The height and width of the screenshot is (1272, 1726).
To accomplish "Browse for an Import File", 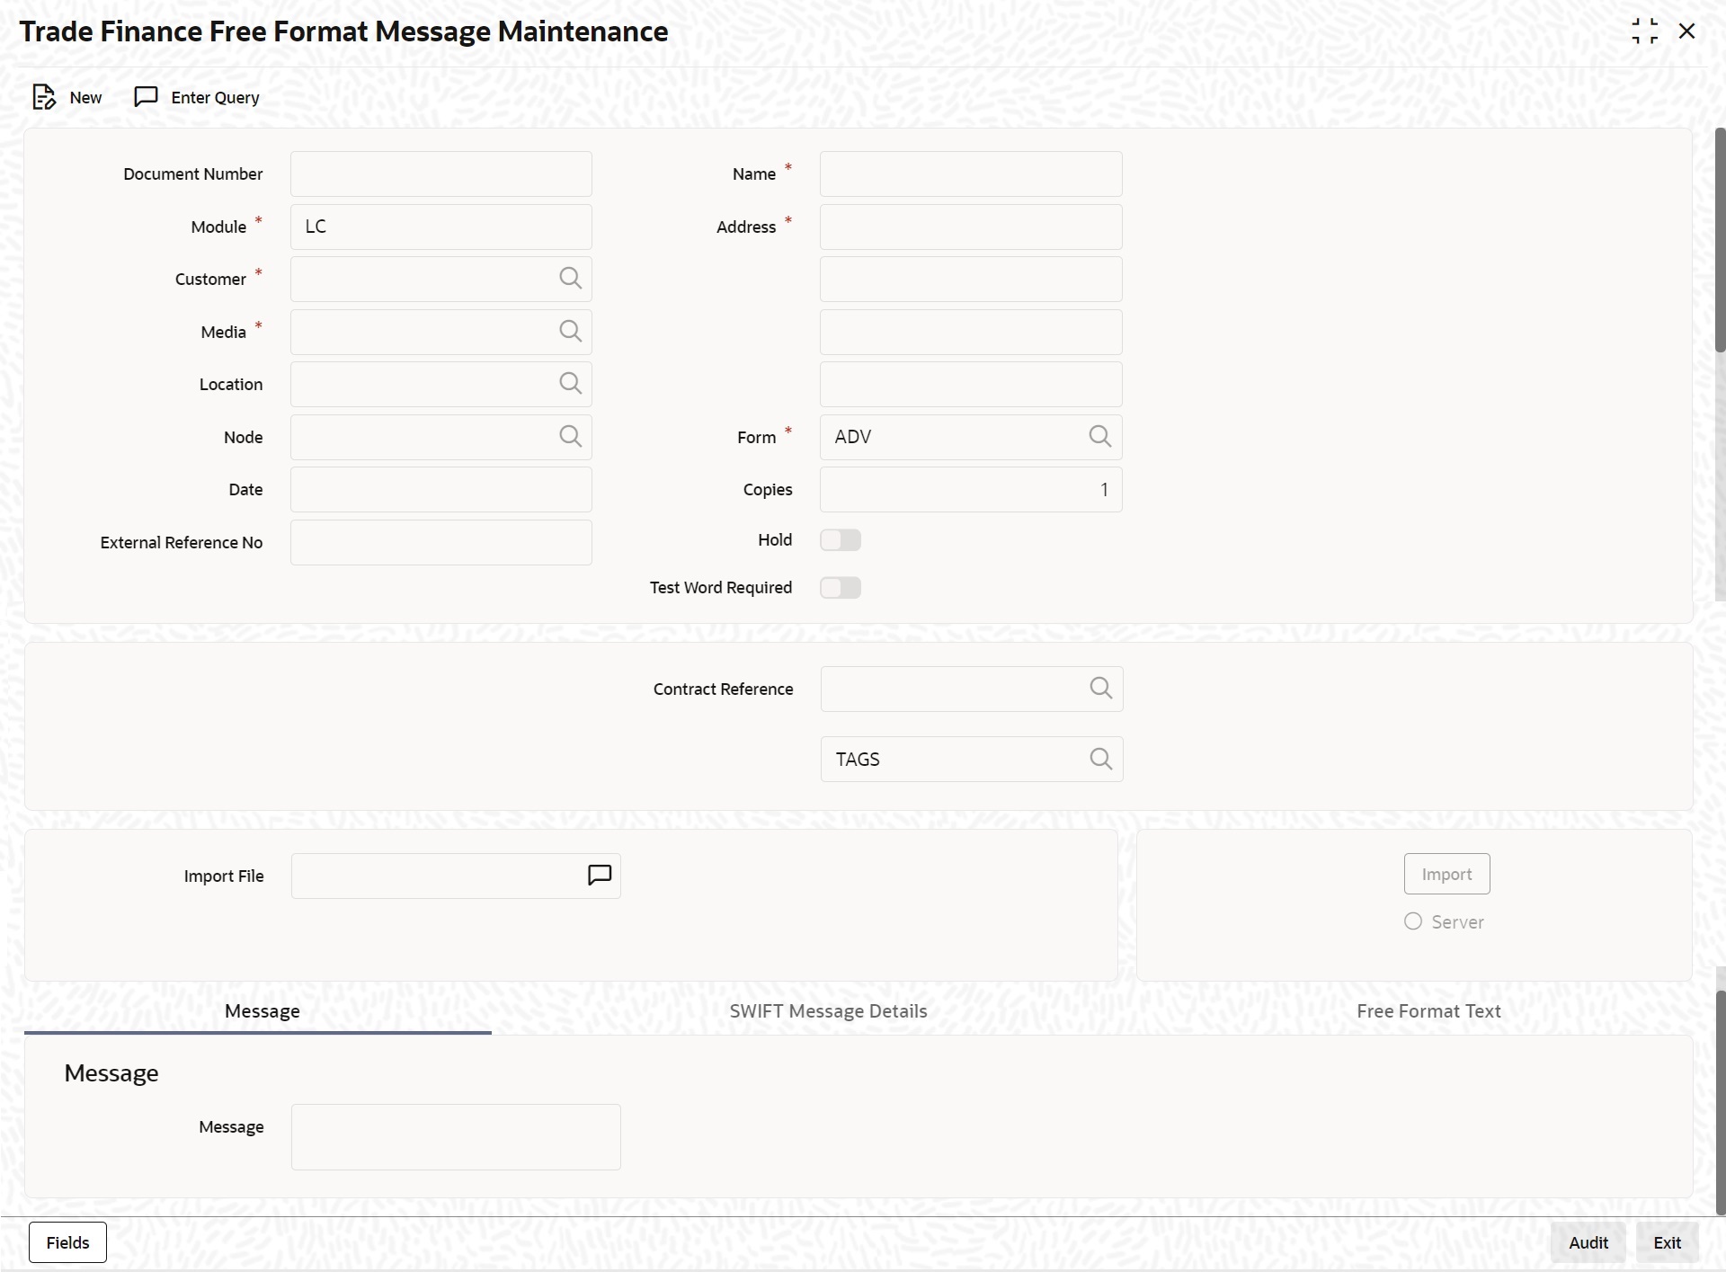I will 598,875.
